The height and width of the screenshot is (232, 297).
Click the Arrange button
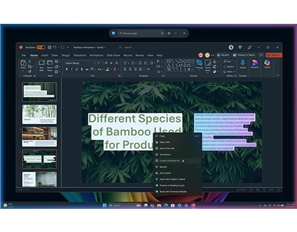(x=200, y=65)
